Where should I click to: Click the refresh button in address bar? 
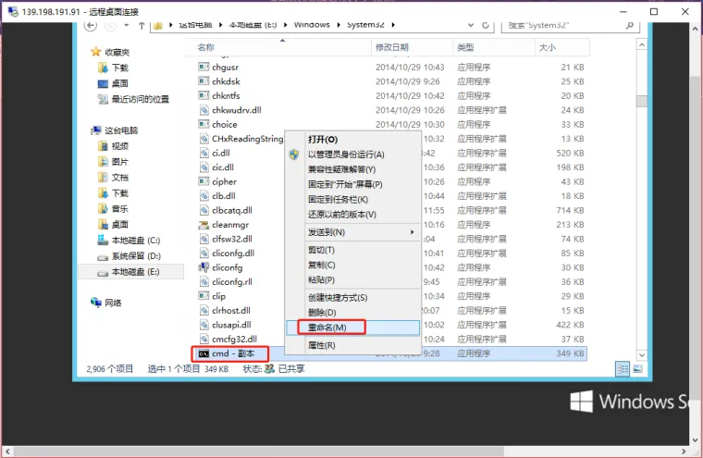click(486, 26)
